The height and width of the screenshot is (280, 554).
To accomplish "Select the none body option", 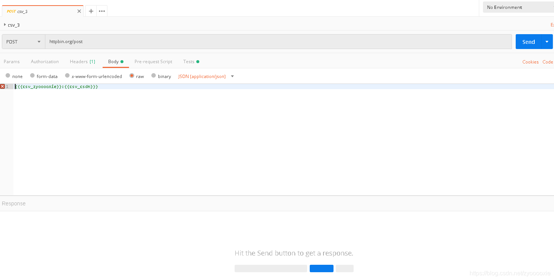I will 8,76.
